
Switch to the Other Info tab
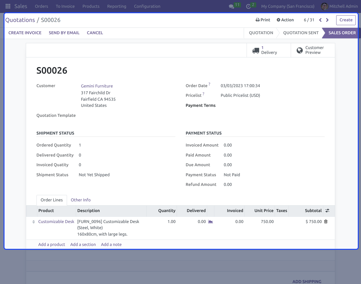click(x=81, y=200)
